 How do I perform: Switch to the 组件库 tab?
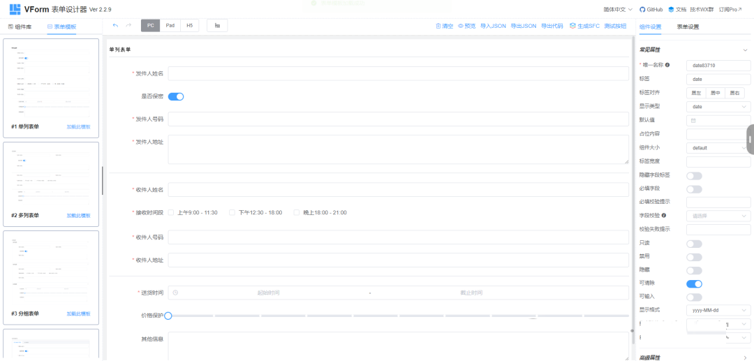click(20, 27)
